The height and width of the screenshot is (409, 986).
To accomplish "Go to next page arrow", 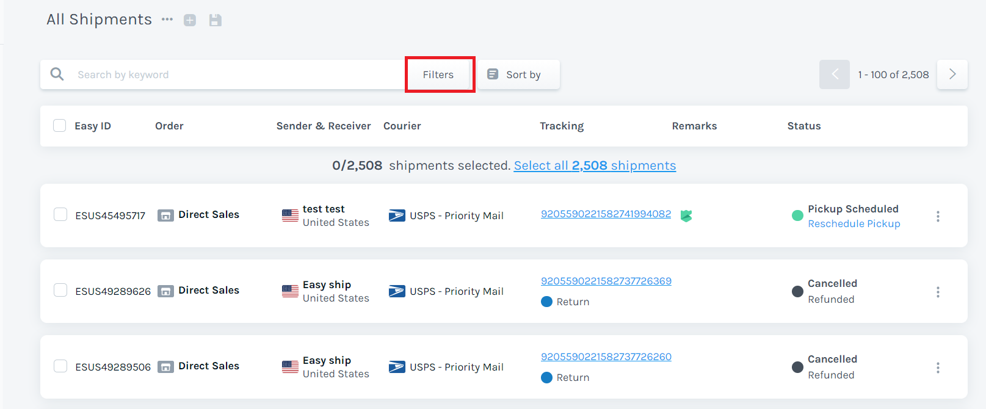I will coord(952,74).
